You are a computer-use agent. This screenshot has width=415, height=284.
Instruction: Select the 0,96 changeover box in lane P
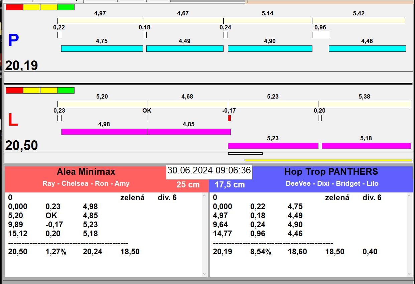click(x=320, y=35)
